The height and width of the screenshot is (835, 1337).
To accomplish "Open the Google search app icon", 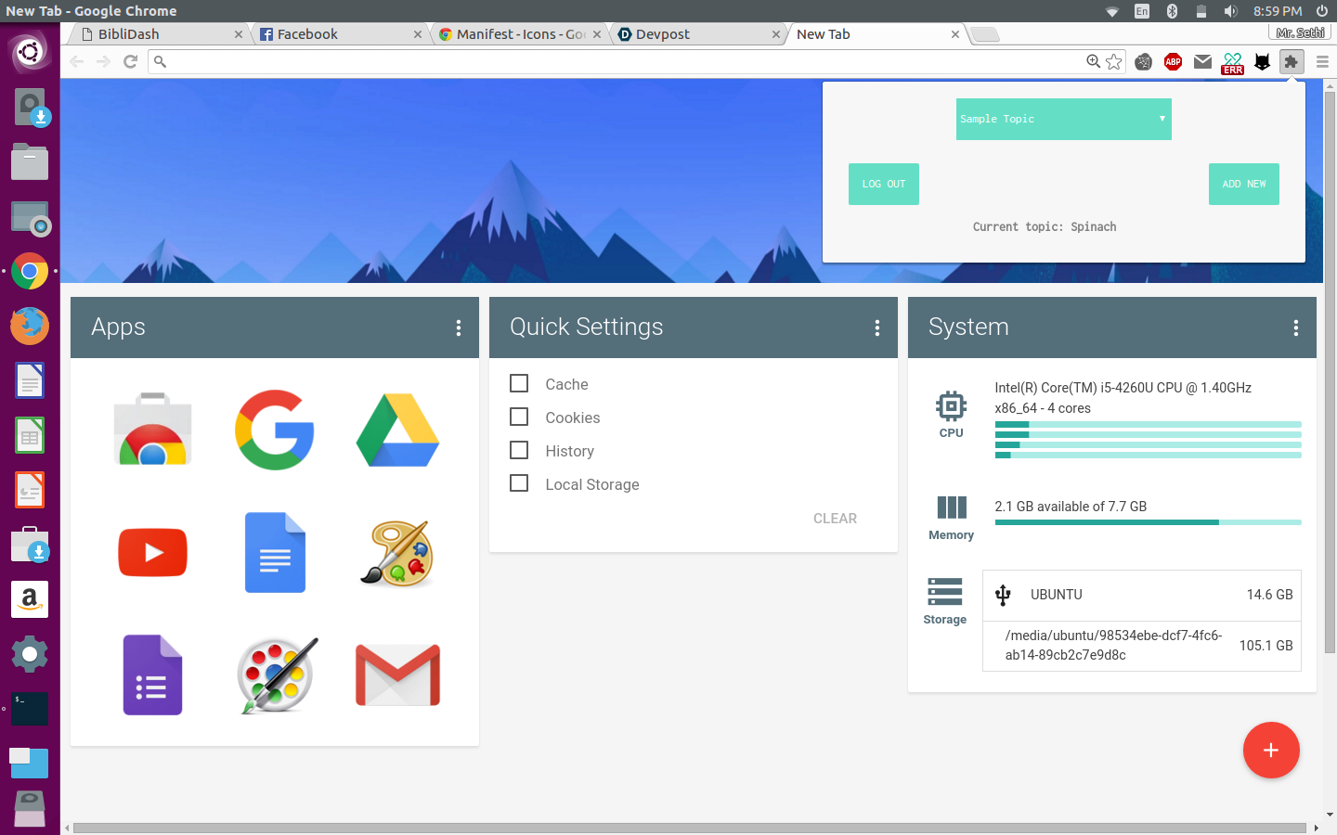I will click(x=275, y=430).
